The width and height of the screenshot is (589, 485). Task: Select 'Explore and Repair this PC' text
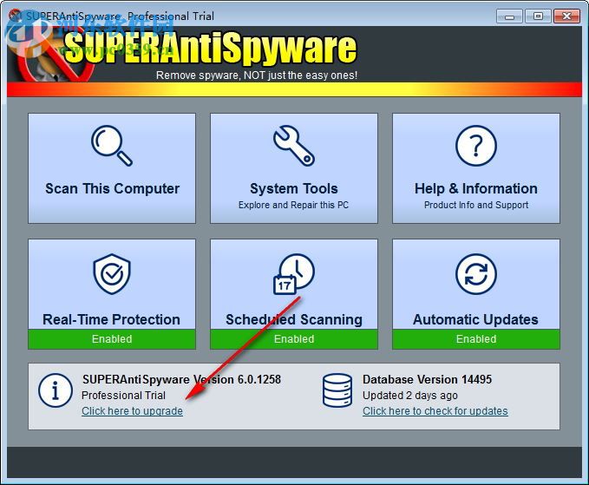tap(293, 205)
